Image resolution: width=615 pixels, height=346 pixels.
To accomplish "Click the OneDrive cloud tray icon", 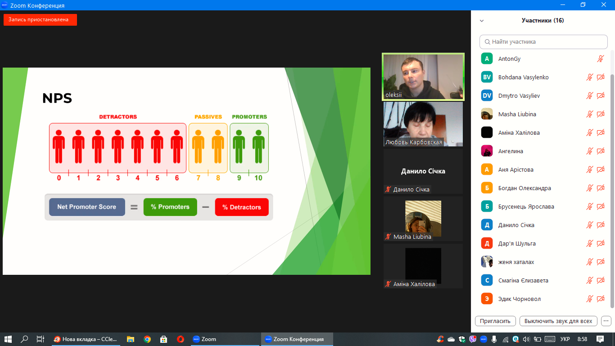I will [451, 339].
